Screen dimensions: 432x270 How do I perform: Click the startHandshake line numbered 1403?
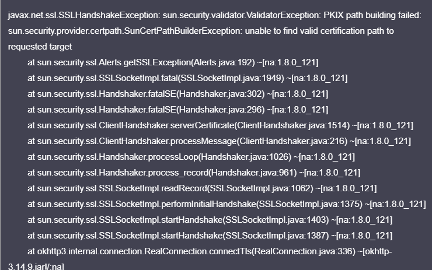click(x=210, y=220)
